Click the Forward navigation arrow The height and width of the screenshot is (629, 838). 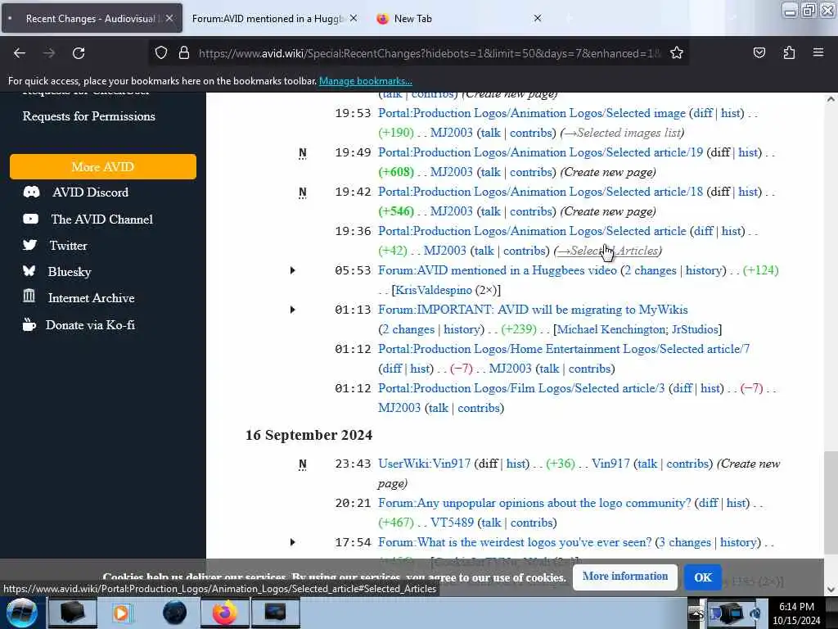(49, 53)
